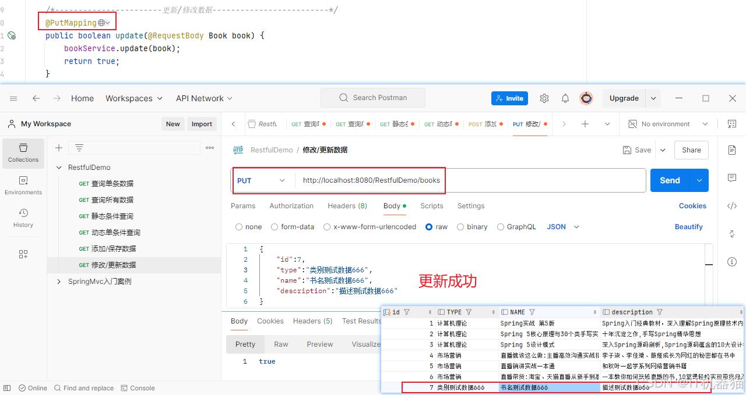The width and height of the screenshot is (746, 395).
Task: Open Postman hamburger menu
Action: (13, 98)
